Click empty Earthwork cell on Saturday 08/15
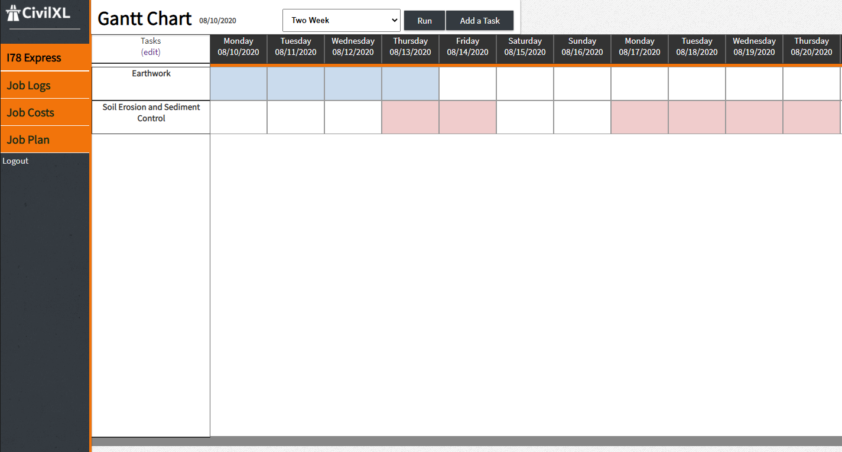 pyautogui.click(x=525, y=84)
